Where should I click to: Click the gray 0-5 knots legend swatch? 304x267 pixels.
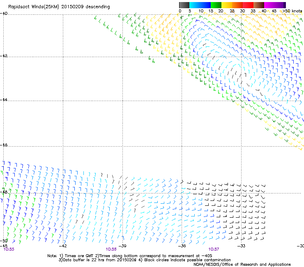pyautogui.click(x=184, y=5)
